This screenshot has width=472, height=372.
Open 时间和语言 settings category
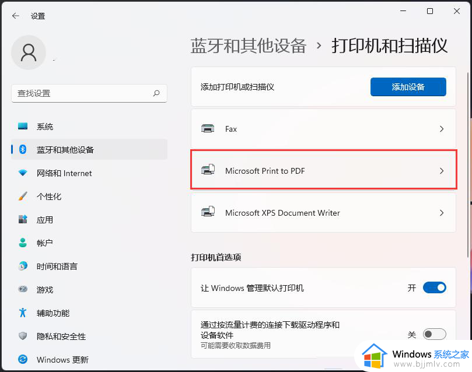click(89, 266)
